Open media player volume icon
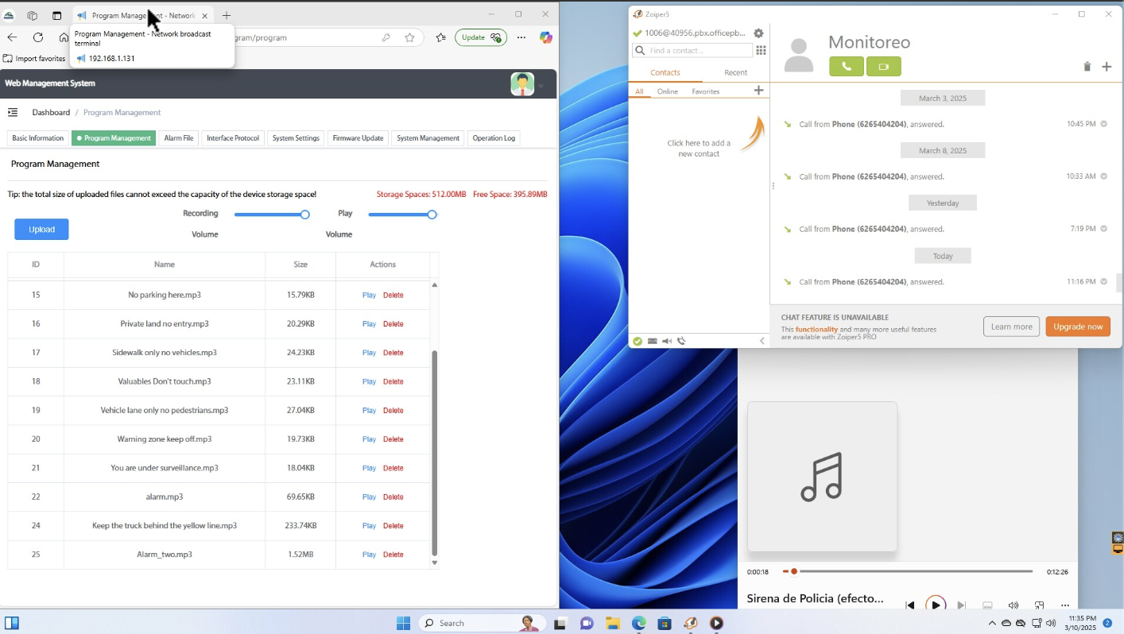Screen dimensions: 1124x634 [1013, 605]
